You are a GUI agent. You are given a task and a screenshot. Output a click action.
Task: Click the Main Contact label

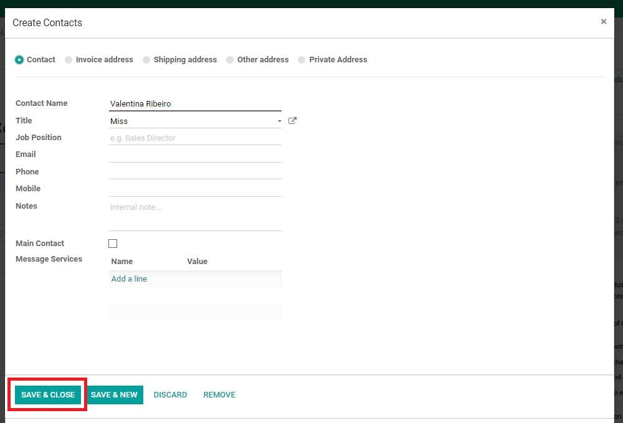[x=40, y=244]
